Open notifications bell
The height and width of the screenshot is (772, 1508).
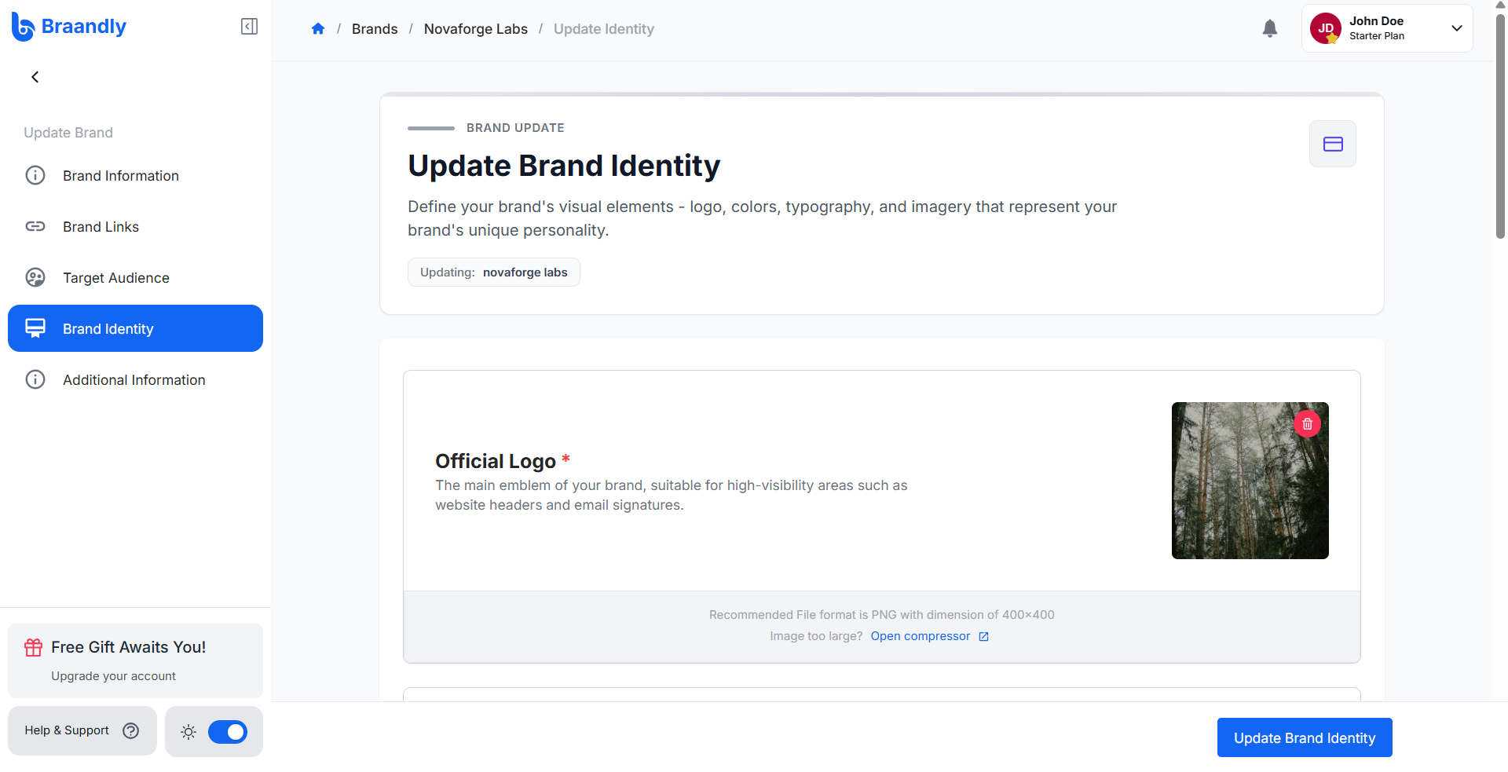click(x=1270, y=29)
